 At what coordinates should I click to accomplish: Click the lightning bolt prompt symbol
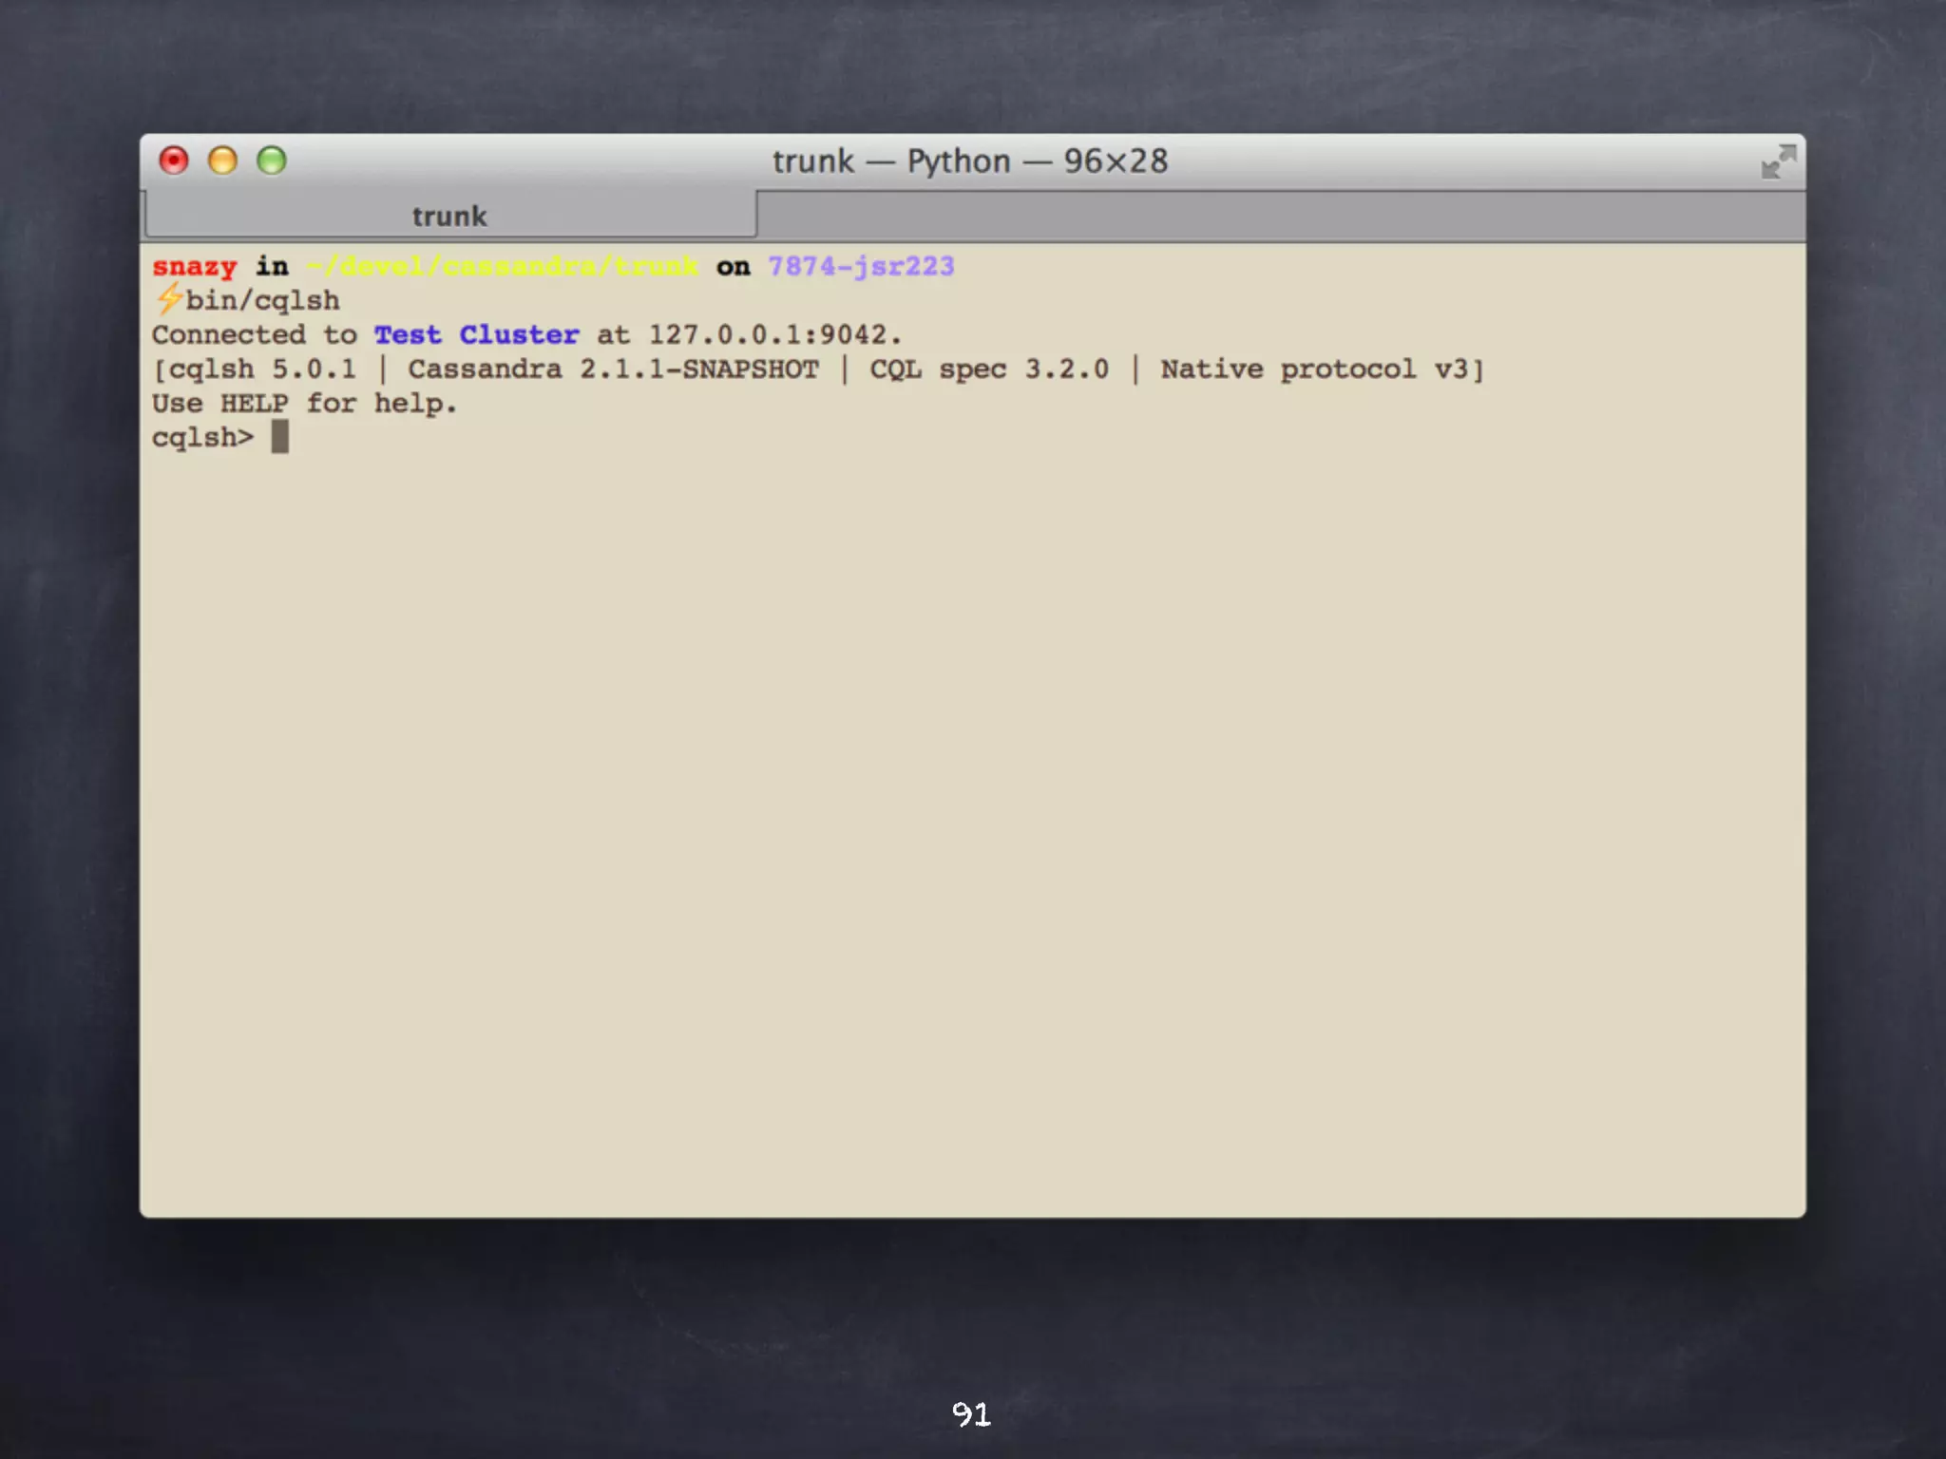pos(168,299)
